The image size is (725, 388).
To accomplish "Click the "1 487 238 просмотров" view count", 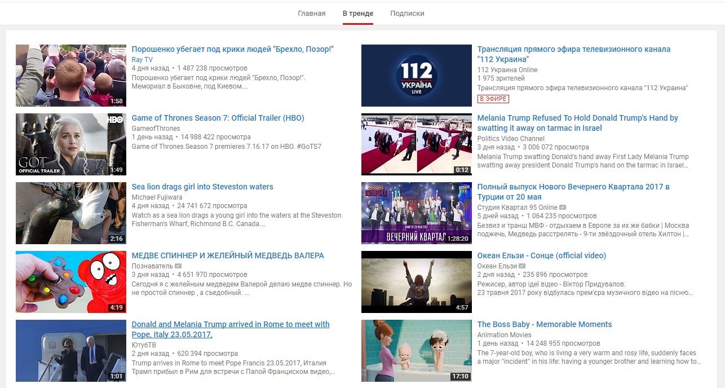I will [212, 68].
